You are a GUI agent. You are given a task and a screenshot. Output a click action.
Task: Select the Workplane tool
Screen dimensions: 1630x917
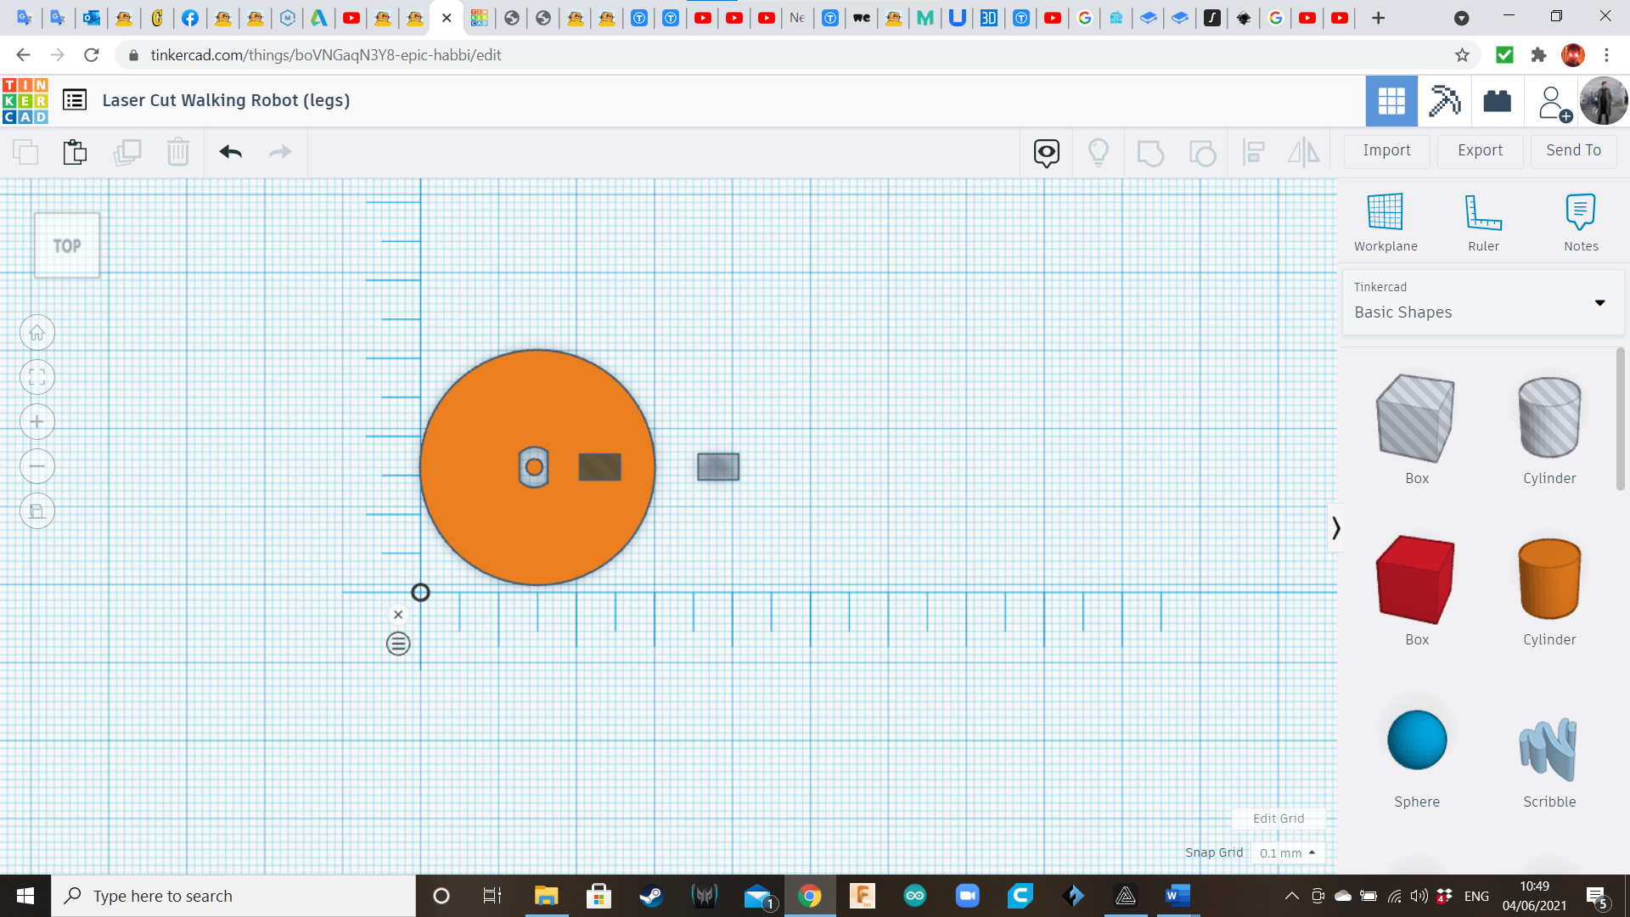[x=1385, y=221]
